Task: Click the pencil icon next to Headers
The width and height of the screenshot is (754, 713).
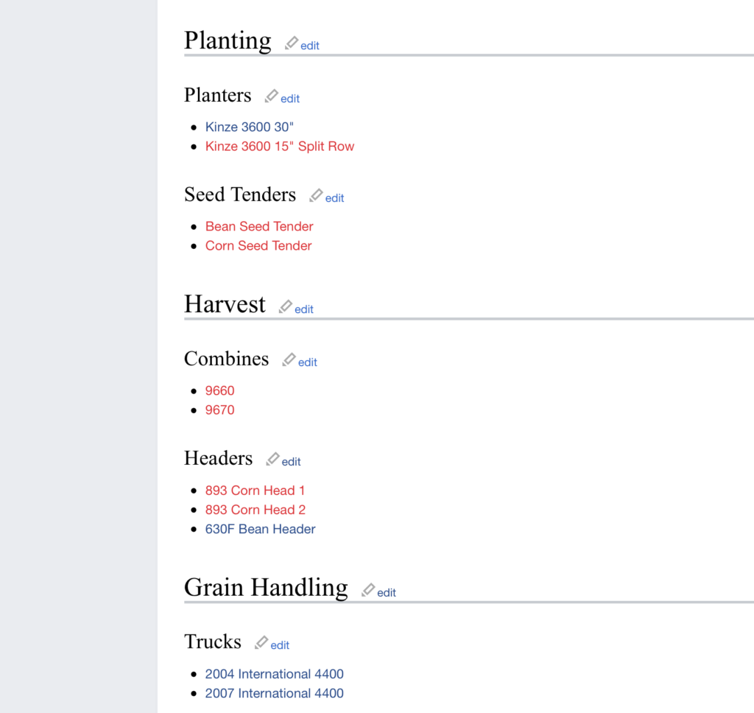Action: 272,459
